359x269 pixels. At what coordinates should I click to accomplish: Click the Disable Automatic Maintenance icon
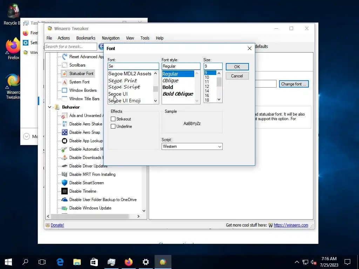tap(65, 149)
